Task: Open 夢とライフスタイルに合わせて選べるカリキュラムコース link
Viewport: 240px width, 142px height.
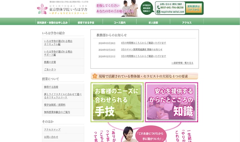Action: tap(63, 96)
